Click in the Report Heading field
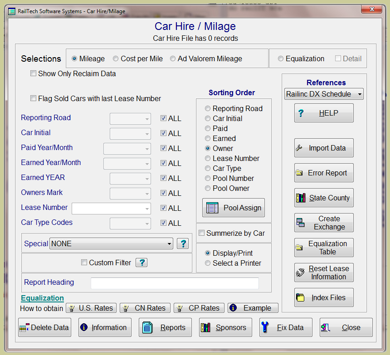 tap(175, 283)
